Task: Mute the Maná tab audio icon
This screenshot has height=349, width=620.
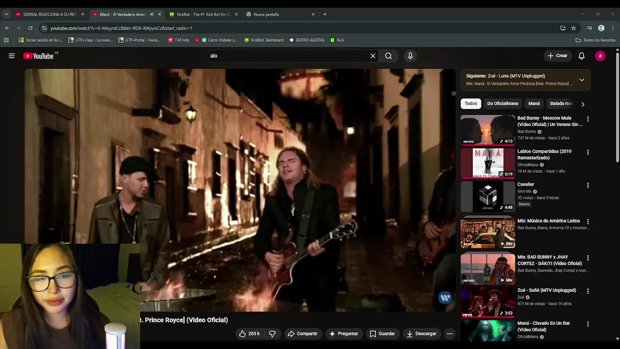Action: click(x=152, y=14)
